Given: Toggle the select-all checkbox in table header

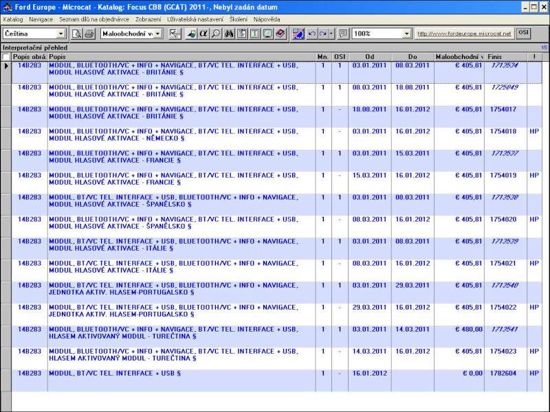Looking at the screenshot, I should pyautogui.click(x=6, y=56).
